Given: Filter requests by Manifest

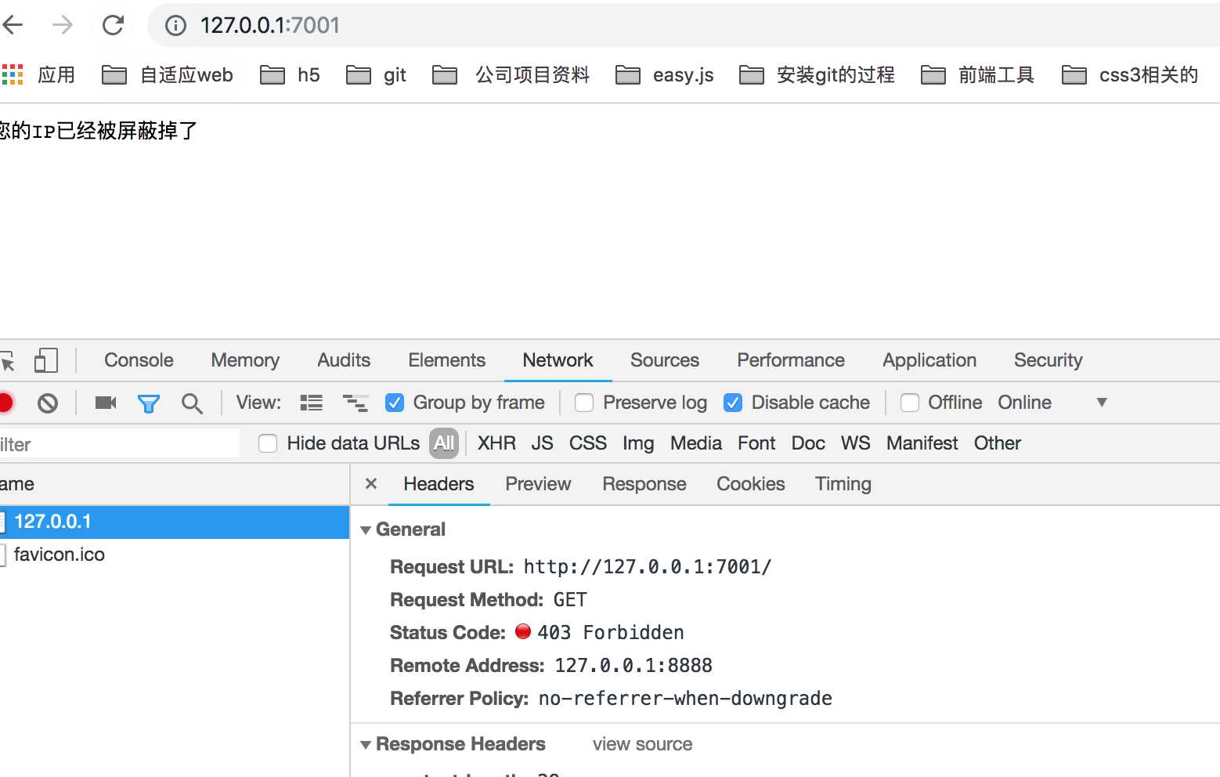Looking at the screenshot, I should click(x=922, y=443).
